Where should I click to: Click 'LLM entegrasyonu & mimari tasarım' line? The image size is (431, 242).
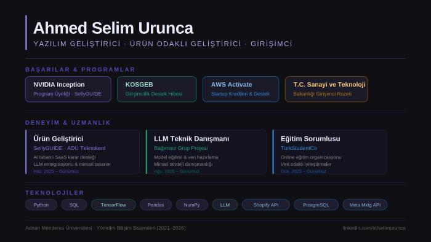pyautogui.click(x=72, y=164)
